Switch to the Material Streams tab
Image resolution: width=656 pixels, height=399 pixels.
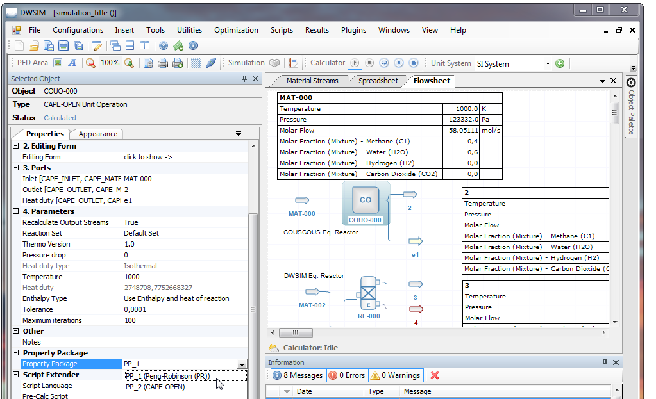pos(312,81)
